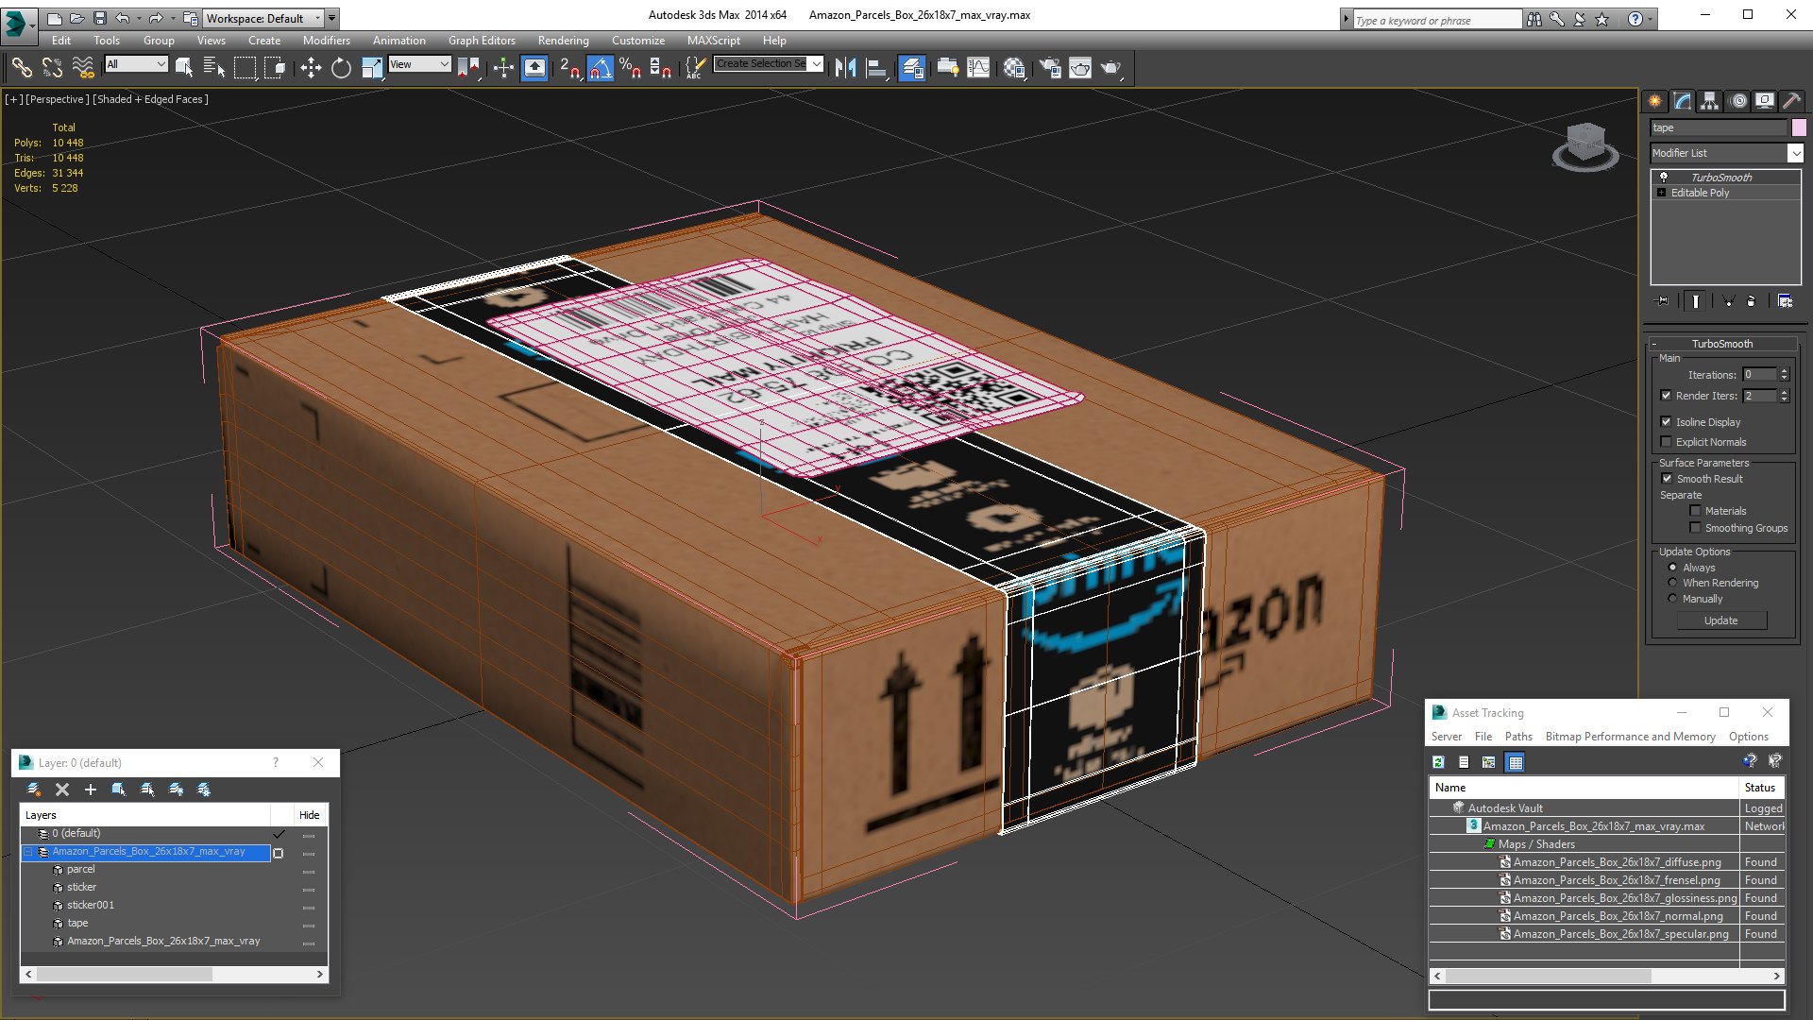Viewport: 1813px width, 1020px height.
Task: Click the Layer dialog horizontal scrollbar
Action: pos(175,974)
